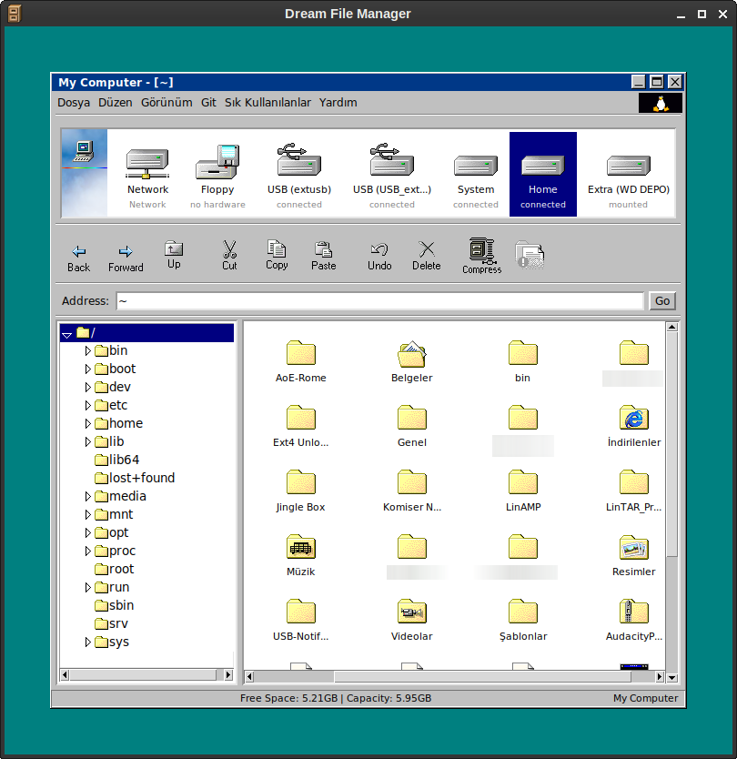Open the İndirilenler folder

[633, 418]
